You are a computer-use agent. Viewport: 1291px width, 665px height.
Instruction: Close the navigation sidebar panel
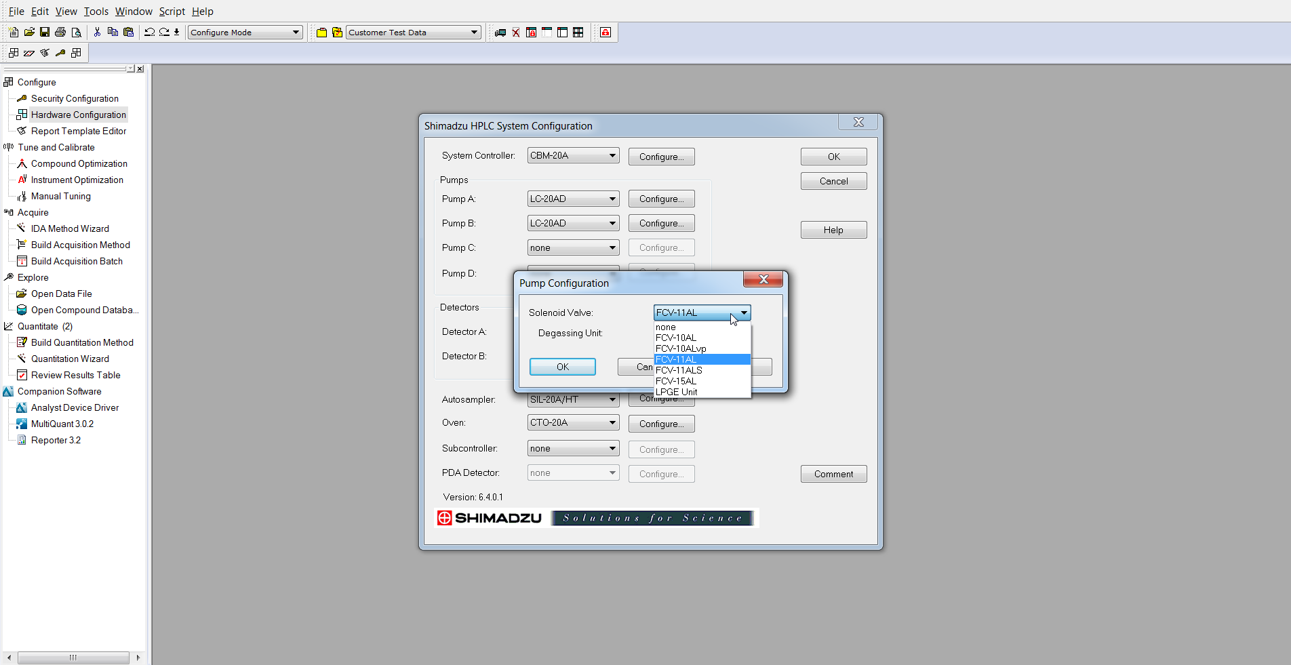pyautogui.click(x=140, y=68)
